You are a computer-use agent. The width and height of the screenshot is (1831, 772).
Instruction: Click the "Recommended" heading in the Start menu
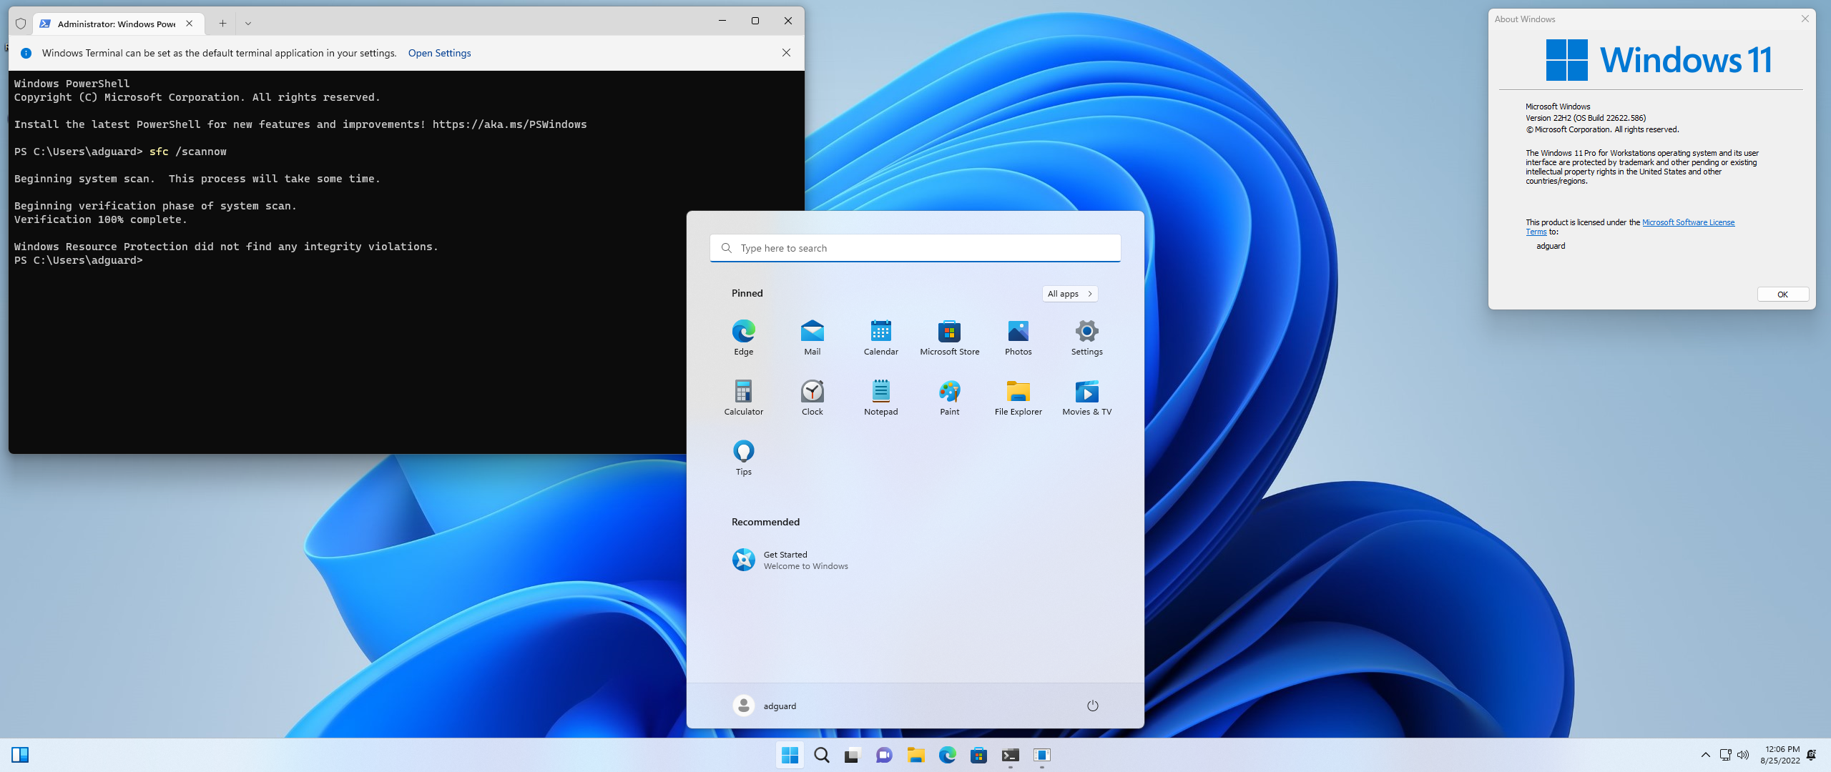pyautogui.click(x=765, y=522)
